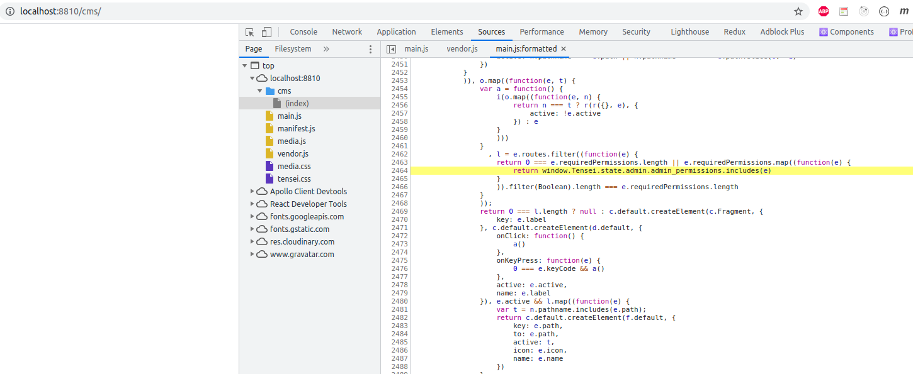Switch to the Console tab
The image size is (913, 374).
point(303,31)
